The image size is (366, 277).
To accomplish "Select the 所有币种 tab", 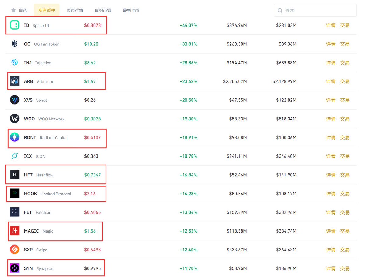I will pos(47,10).
